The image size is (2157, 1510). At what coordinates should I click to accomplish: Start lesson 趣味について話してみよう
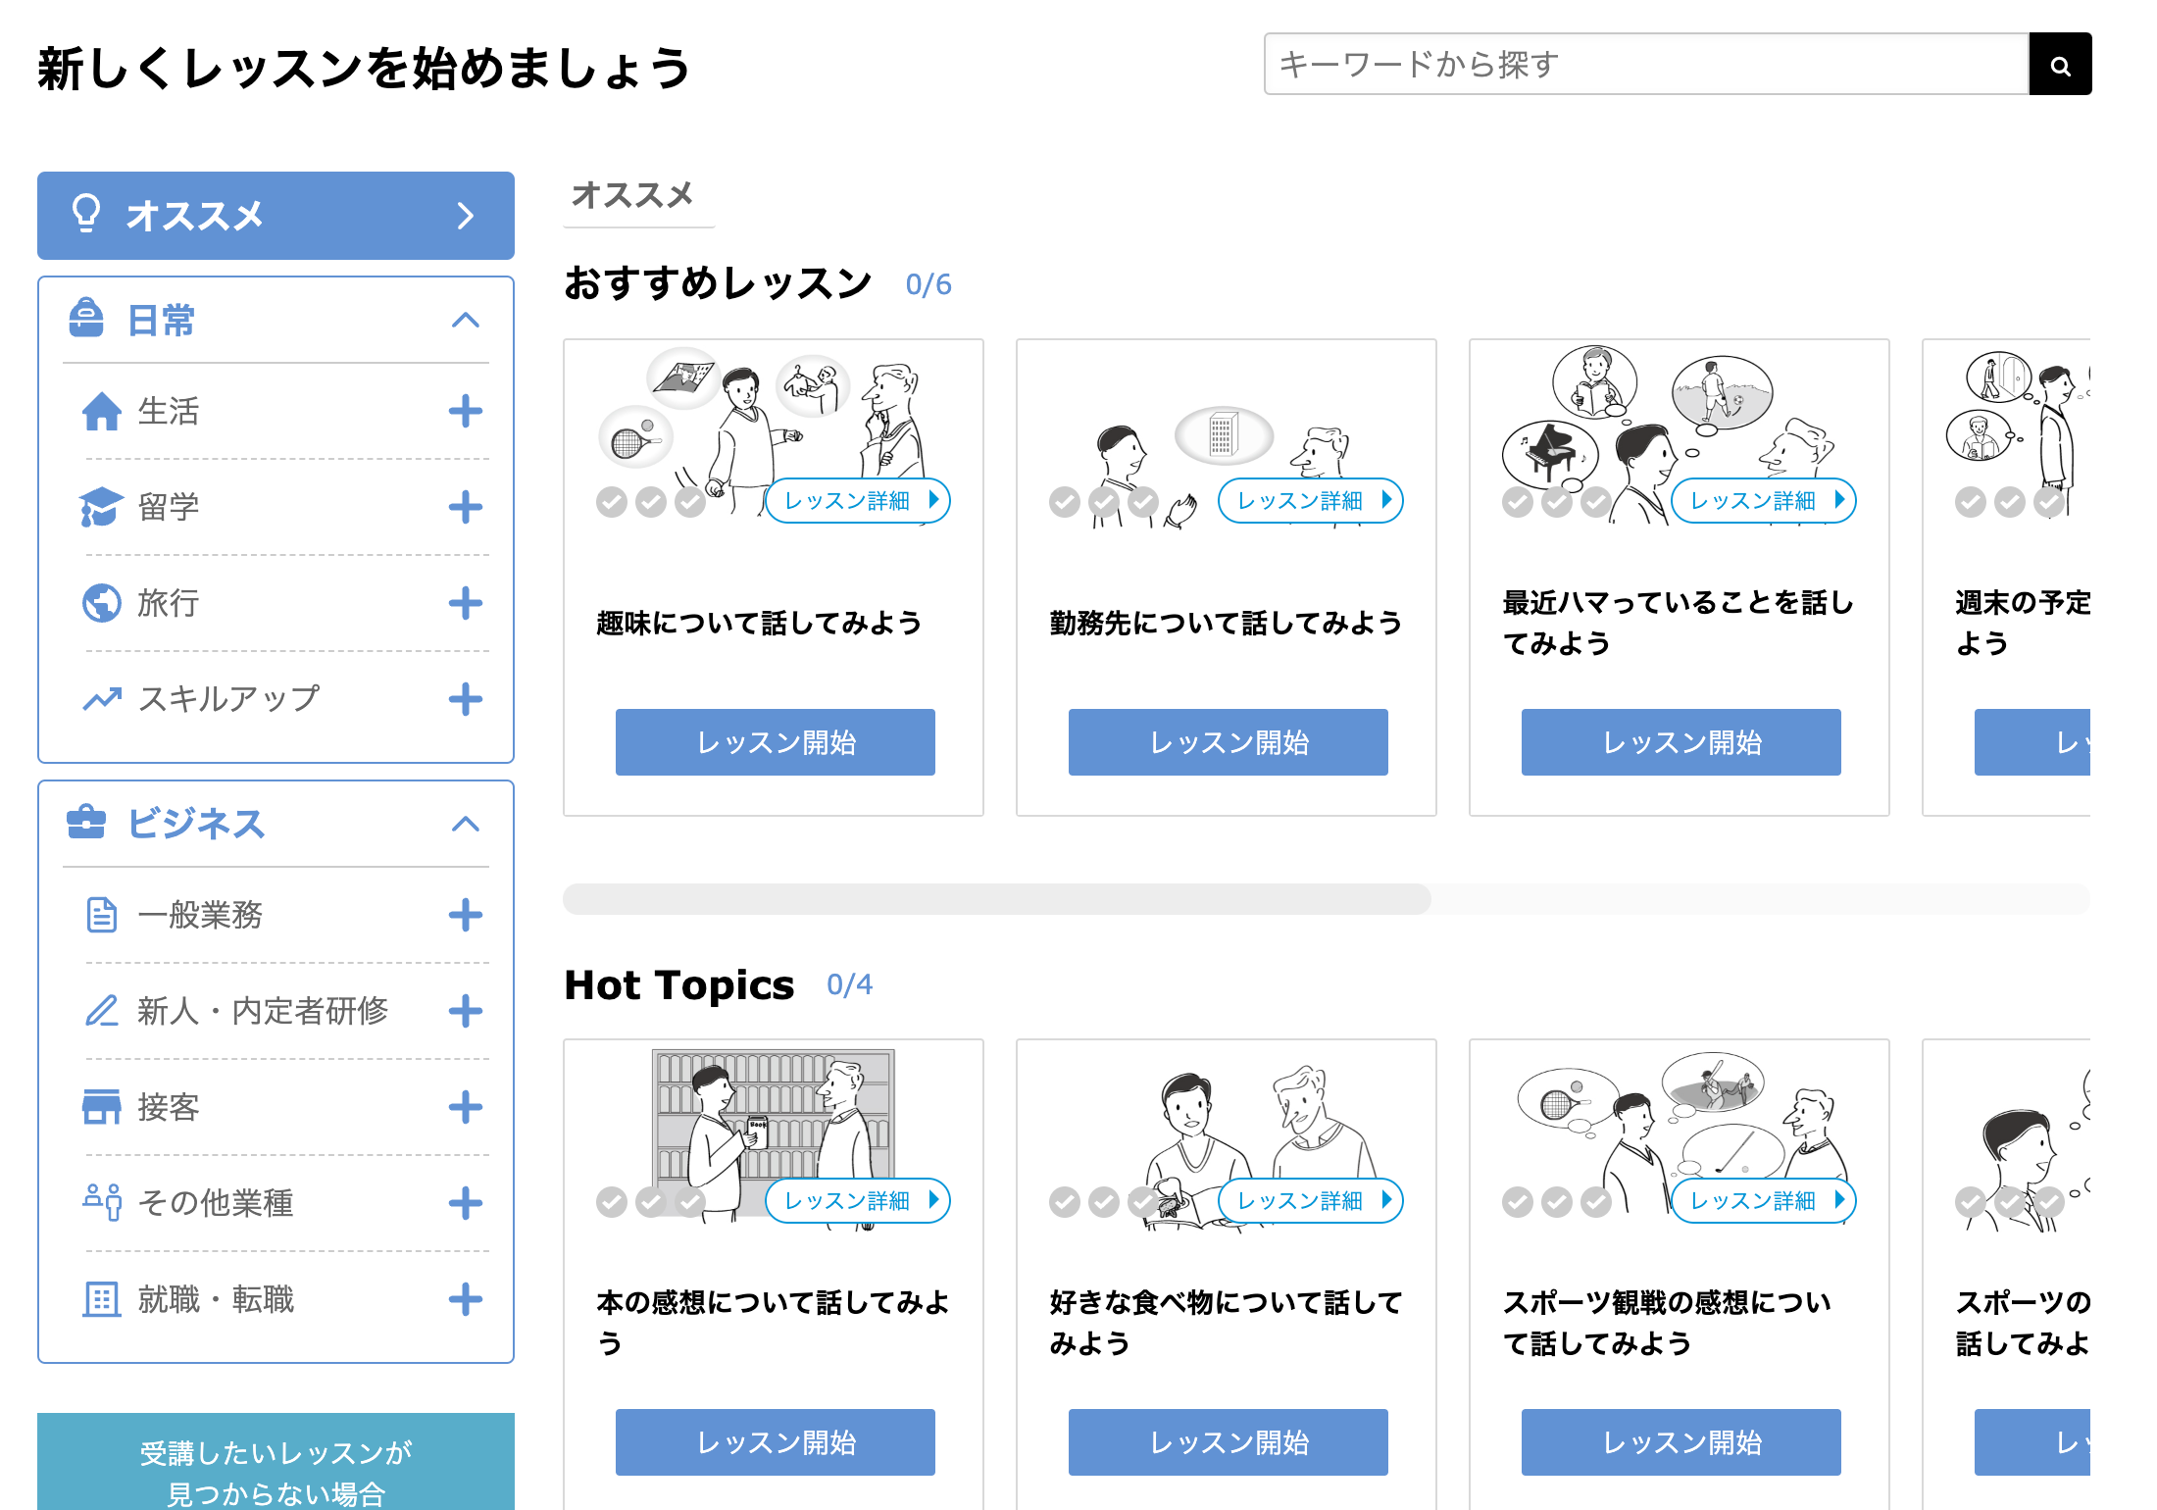click(775, 742)
